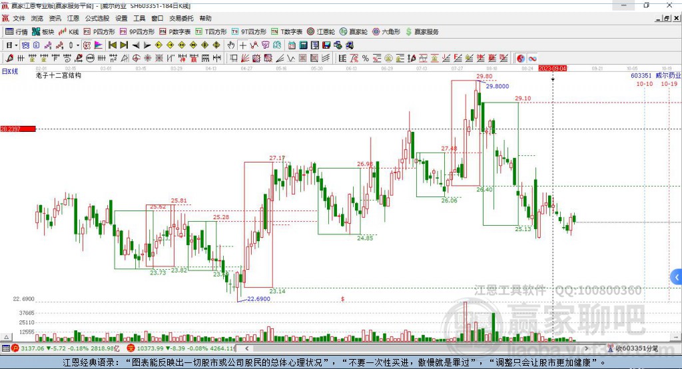Open the P四方形 tool

tap(99, 32)
